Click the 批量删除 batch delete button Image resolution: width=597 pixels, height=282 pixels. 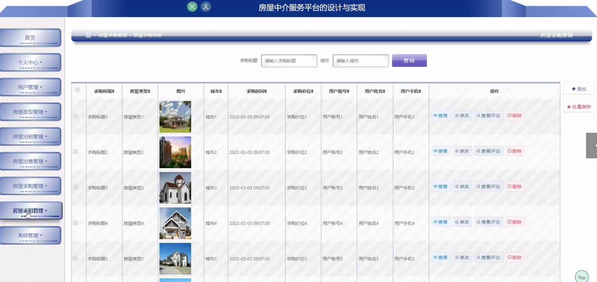(x=579, y=107)
